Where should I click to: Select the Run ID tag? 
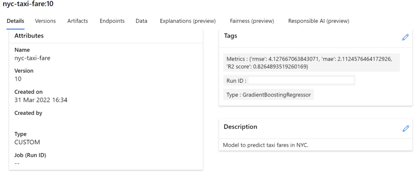(x=289, y=80)
